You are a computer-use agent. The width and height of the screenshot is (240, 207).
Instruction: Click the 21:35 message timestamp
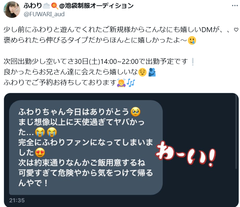pos(17,200)
